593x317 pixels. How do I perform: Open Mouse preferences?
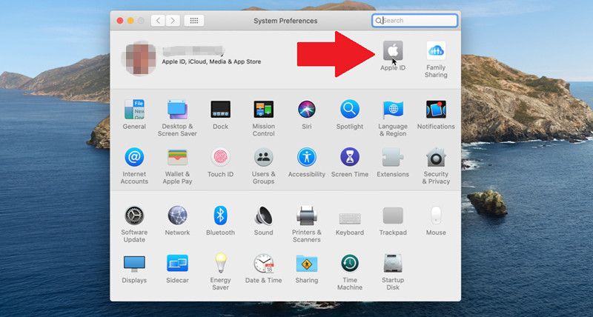click(x=436, y=216)
